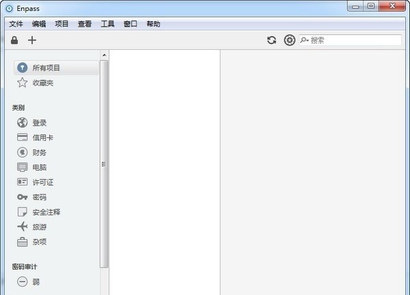Add a new item with plus icon

[32, 40]
